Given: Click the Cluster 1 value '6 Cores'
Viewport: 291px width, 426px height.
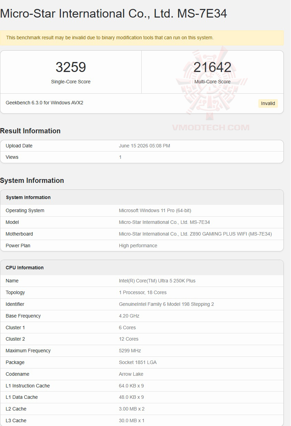Looking at the screenshot, I should 127,328.
